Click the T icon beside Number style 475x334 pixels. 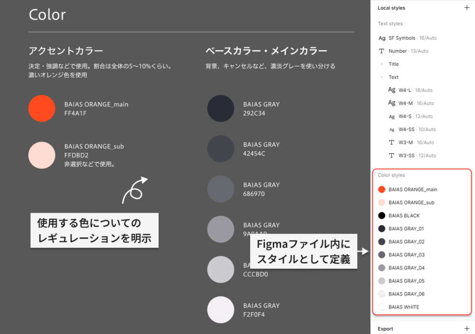pyautogui.click(x=382, y=51)
